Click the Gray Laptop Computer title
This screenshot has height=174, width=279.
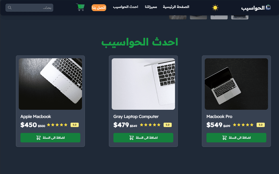[x=136, y=117]
